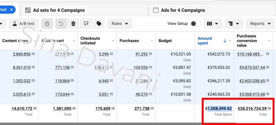The height and width of the screenshot is (125, 276).
Task: Click the Amount spent sort arrow icon
Action: pos(225,41)
